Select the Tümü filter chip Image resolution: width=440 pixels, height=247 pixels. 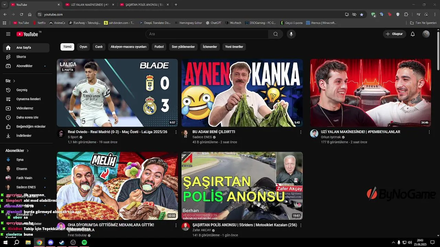[67, 47]
